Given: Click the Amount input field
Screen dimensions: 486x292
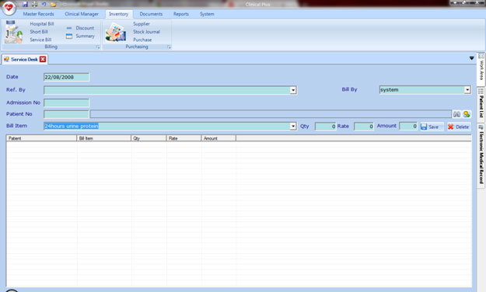Looking at the screenshot, I should coord(408,126).
